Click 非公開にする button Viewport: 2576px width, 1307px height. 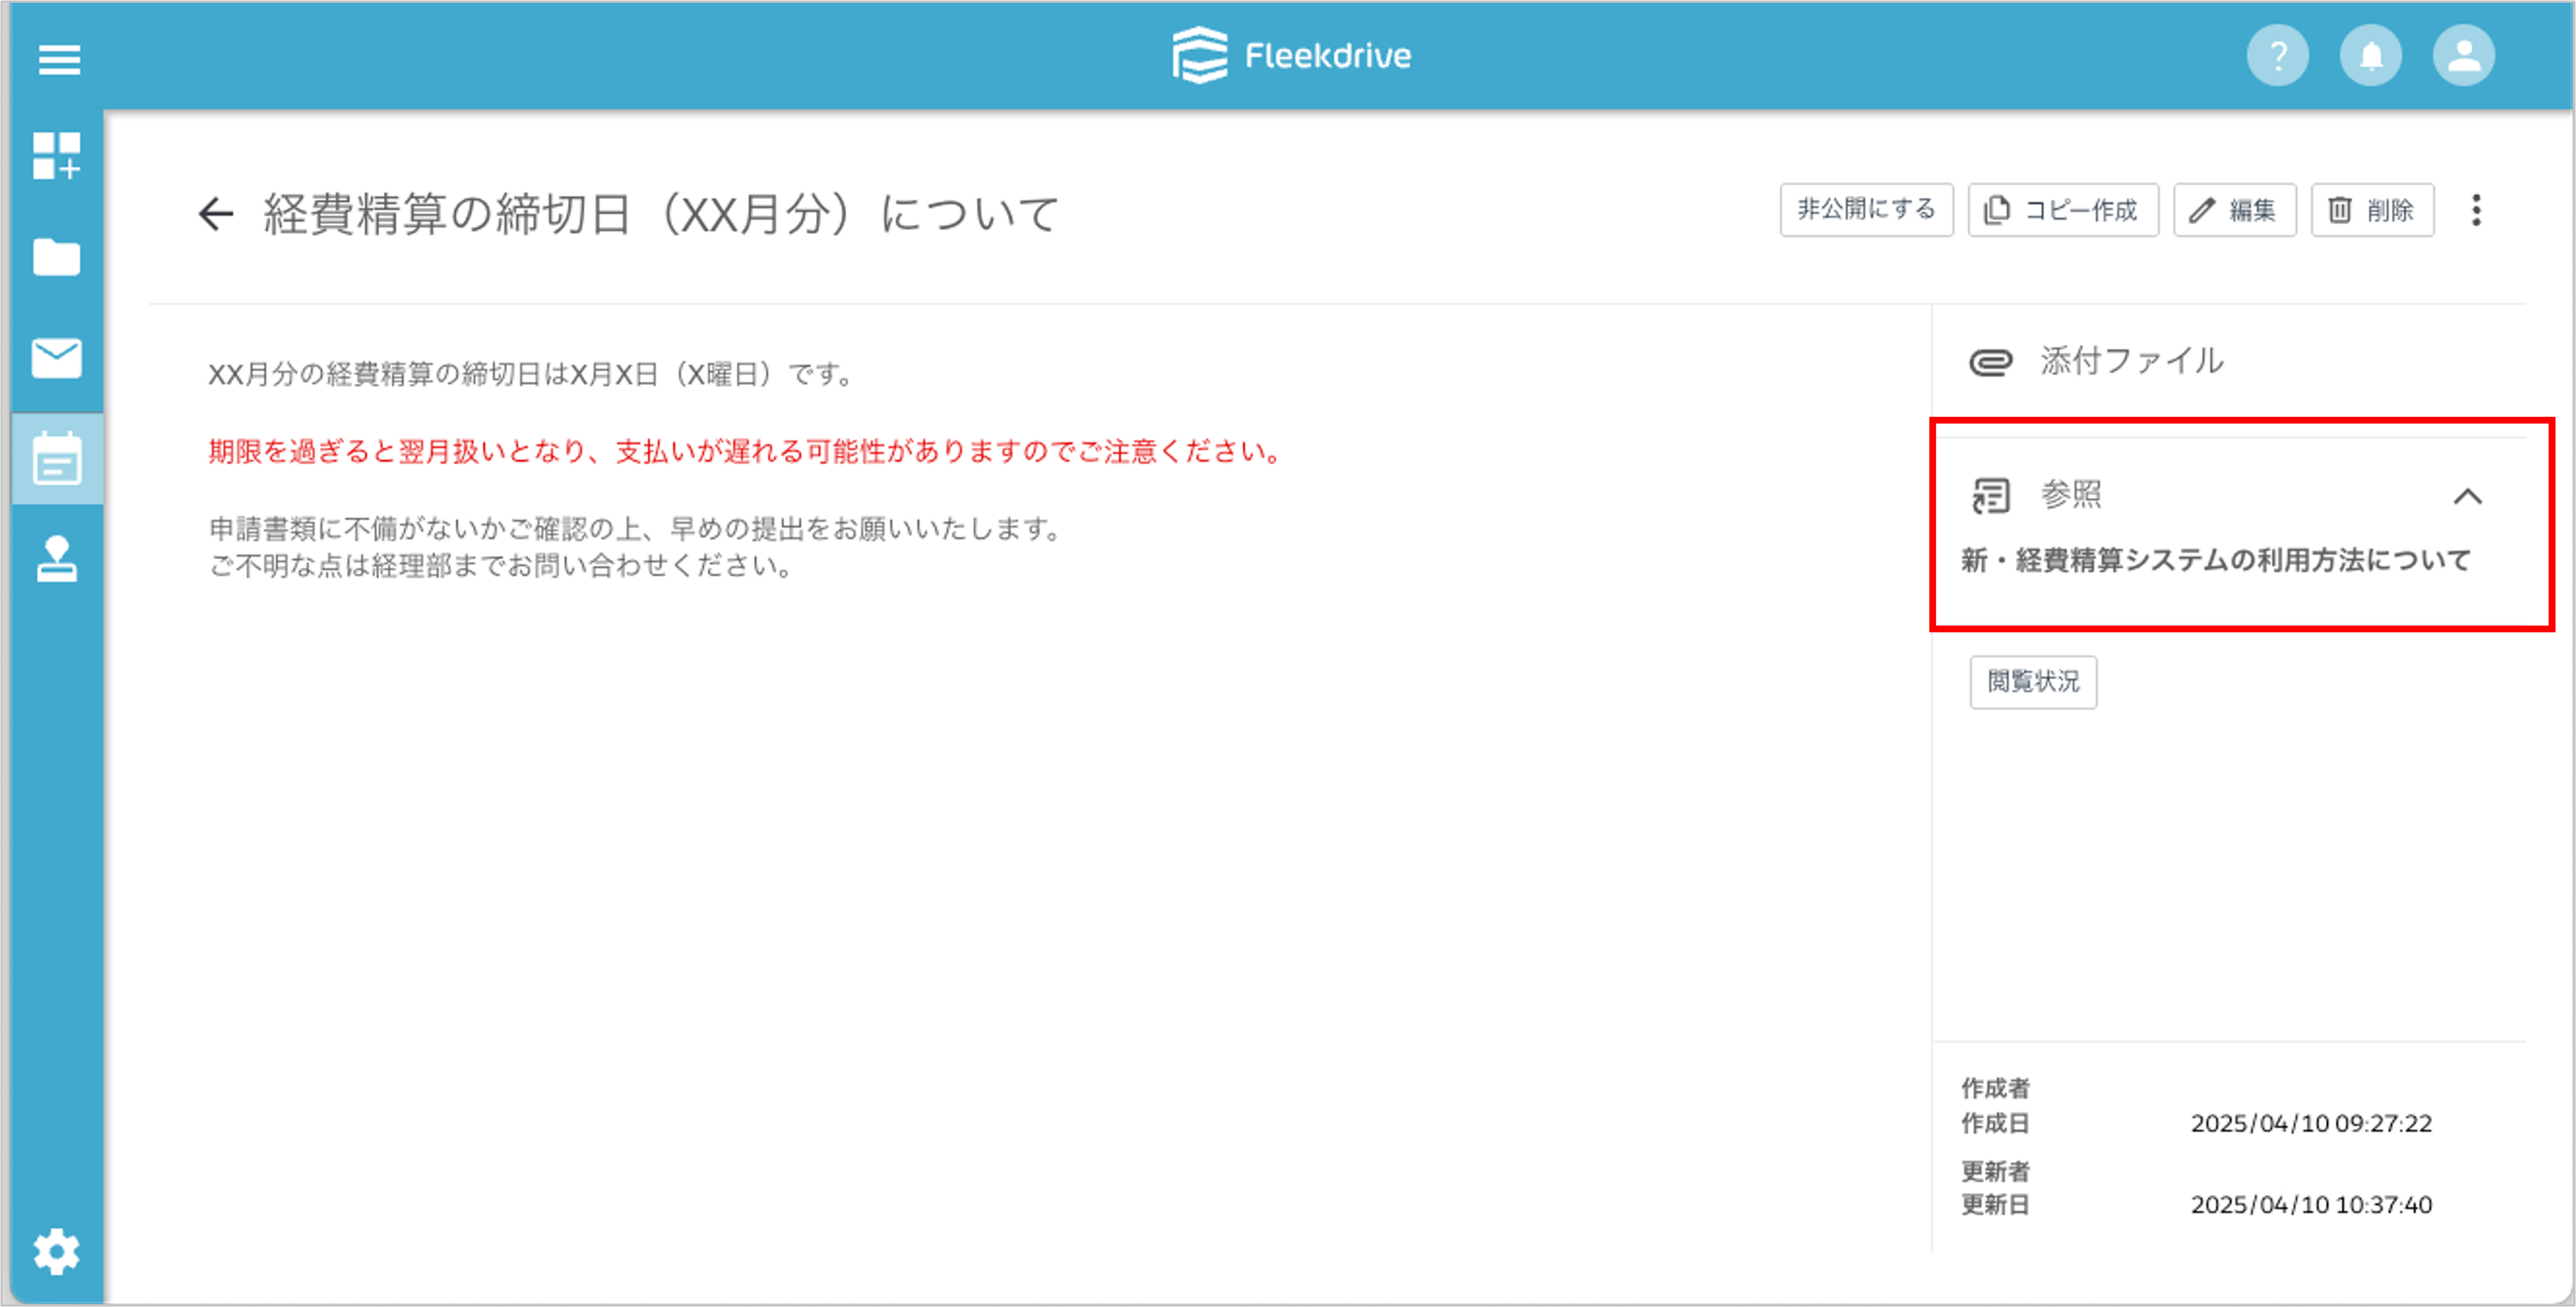tap(1866, 210)
